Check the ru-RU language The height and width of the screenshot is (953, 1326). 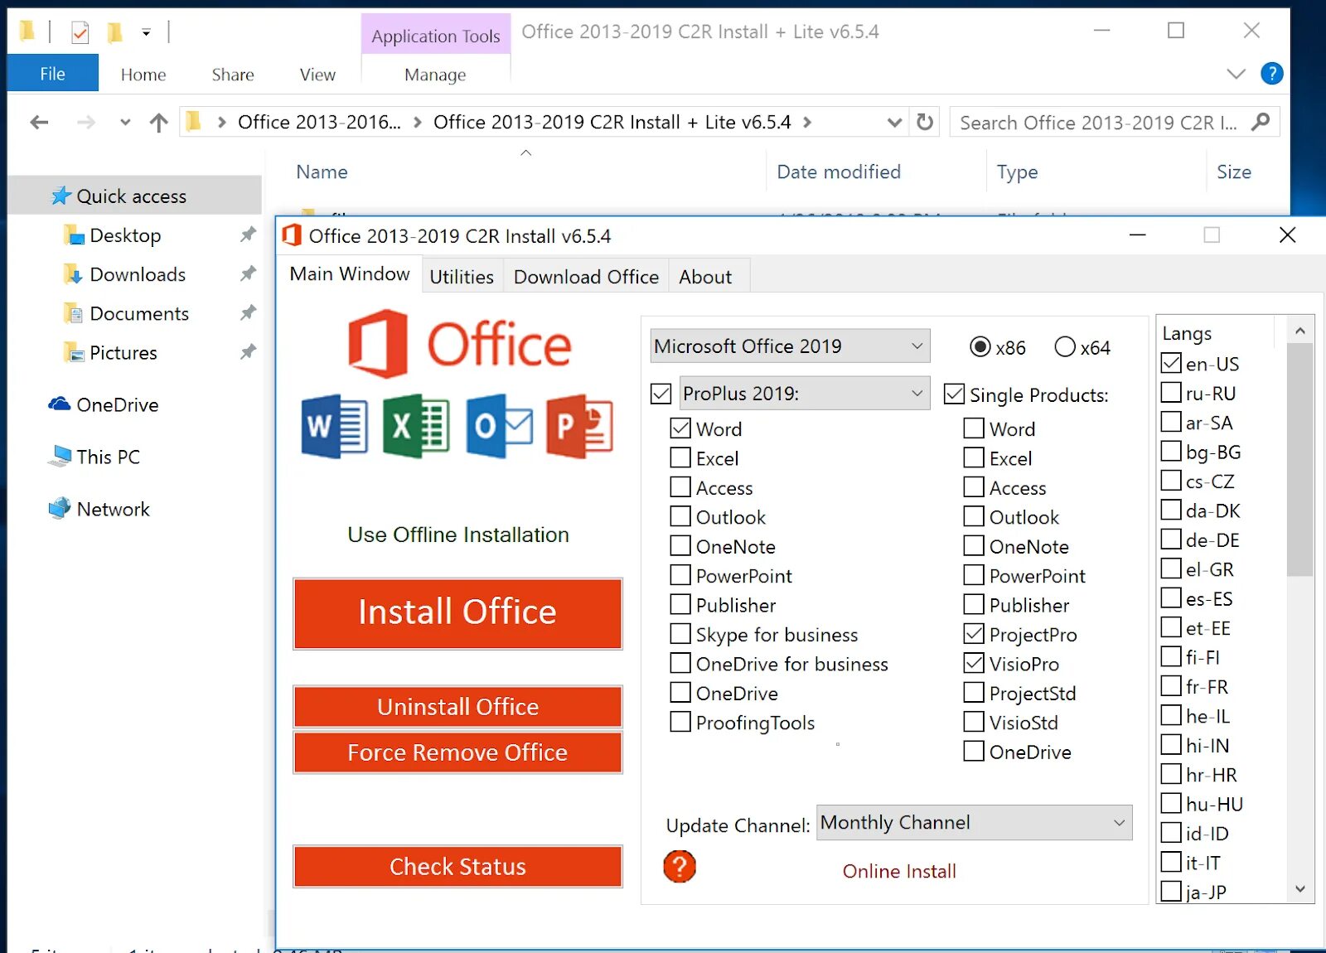[x=1171, y=392]
